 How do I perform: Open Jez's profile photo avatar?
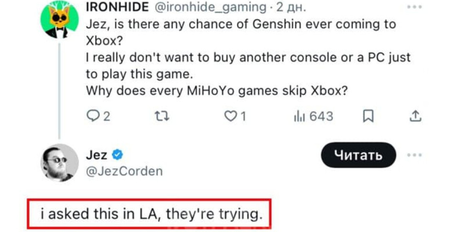click(x=60, y=163)
